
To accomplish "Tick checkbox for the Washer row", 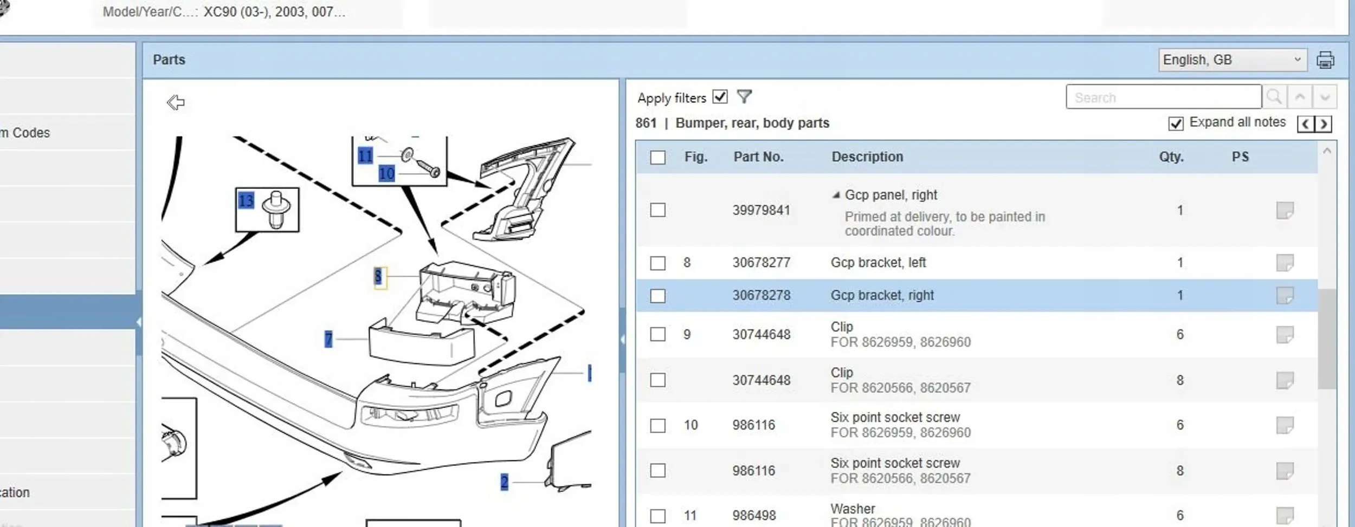I will (658, 516).
